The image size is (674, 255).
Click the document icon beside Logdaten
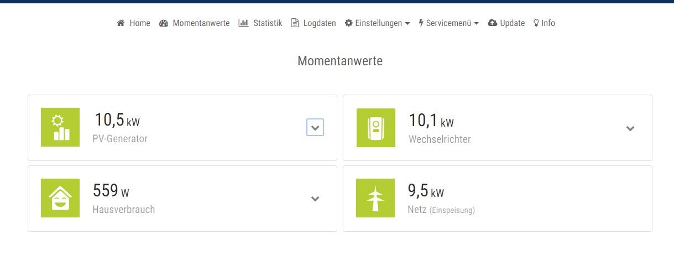click(295, 23)
